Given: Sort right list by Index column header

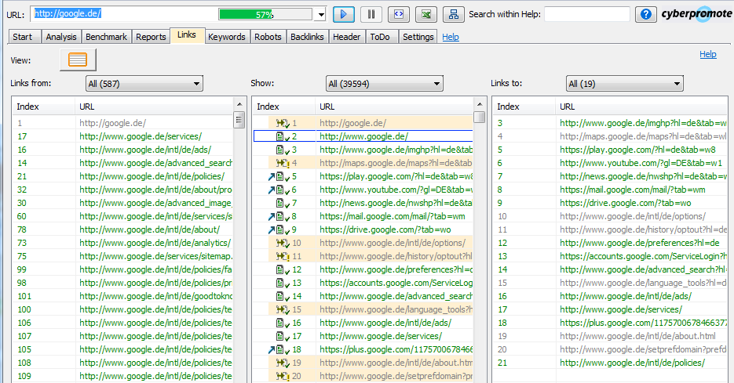Looking at the screenshot, I should 524,107.
